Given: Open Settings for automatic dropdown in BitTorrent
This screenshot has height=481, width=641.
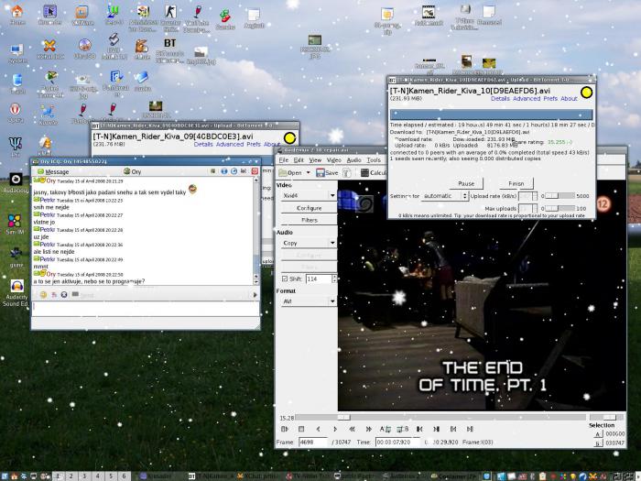Looking at the screenshot, I should [x=445, y=196].
